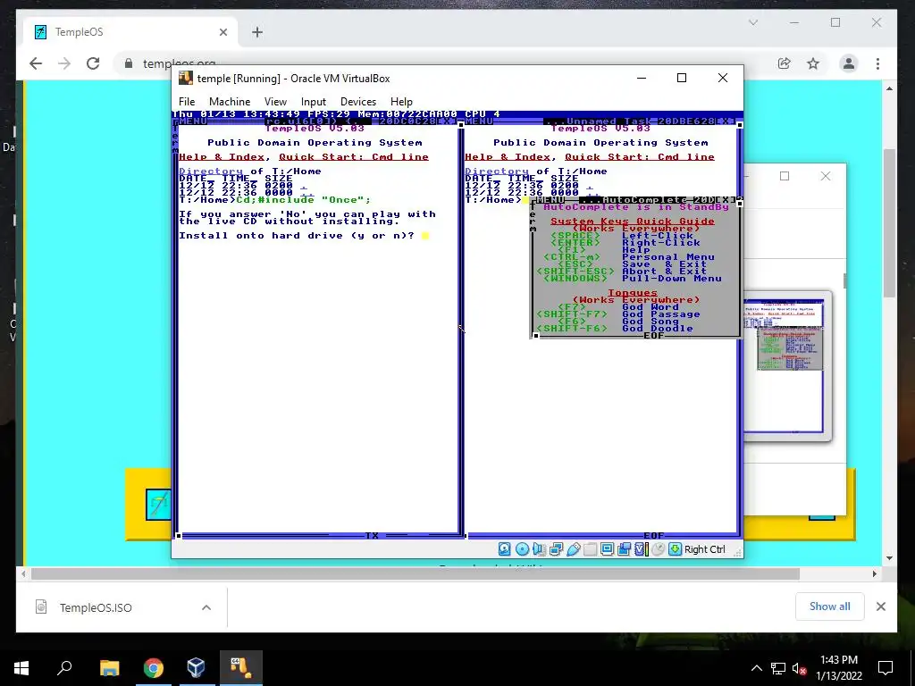Click the Personal Menu entry in AutoComplete
This screenshot has height=686, width=915.
point(668,257)
